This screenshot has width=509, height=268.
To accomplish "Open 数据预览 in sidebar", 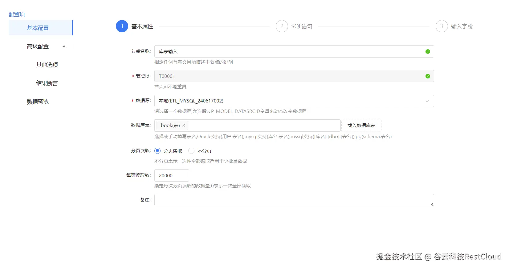I will coord(38,102).
